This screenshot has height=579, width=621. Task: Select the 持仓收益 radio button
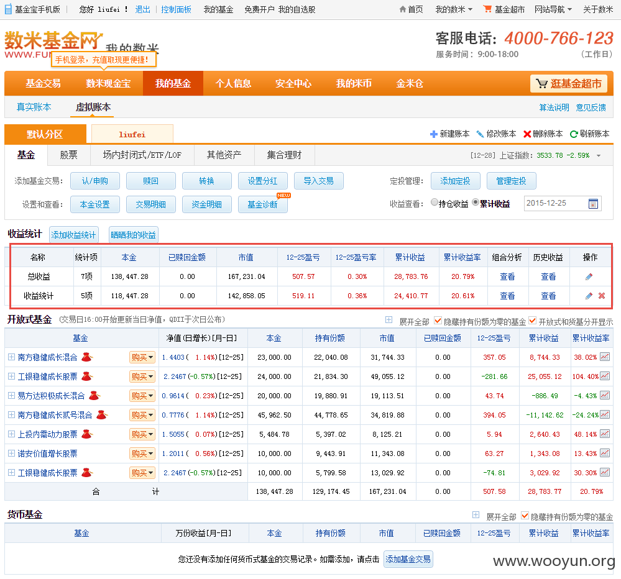[x=435, y=203]
